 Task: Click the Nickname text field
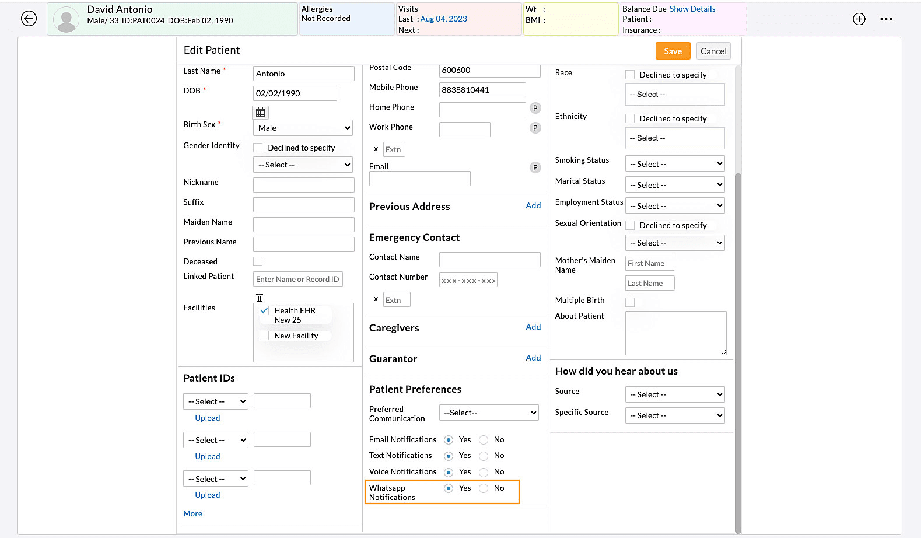coord(303,185)
